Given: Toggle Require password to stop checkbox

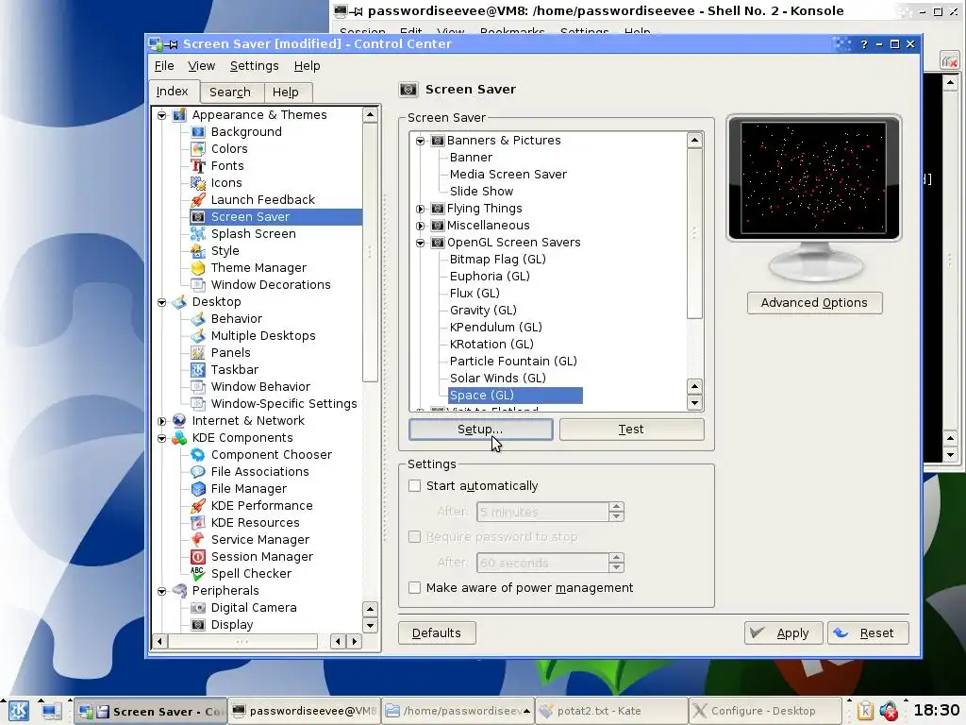Looking at the screenshot, I should click(x=415, y=537).
